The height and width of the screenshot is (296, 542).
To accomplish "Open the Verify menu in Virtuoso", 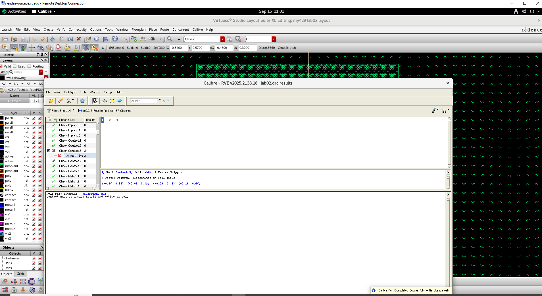I will point(61,30).
